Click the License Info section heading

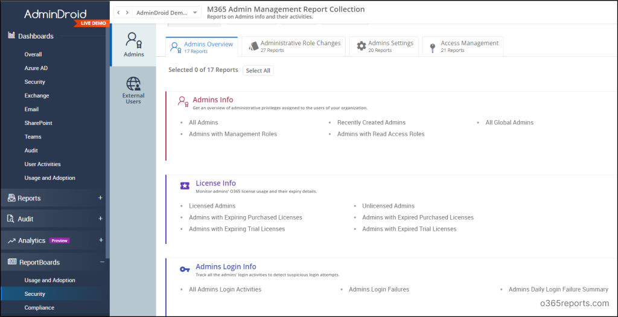(x=215, y=183)
